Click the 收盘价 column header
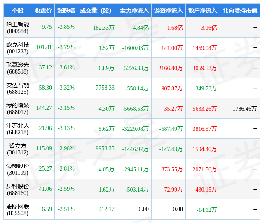Image resolution: width=260 pixels, height=223 pixels. click(43, 11)
